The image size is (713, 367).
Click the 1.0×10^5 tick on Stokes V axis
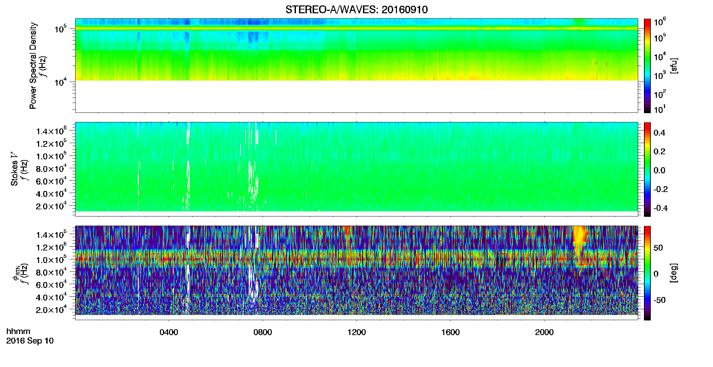(51, 156)
